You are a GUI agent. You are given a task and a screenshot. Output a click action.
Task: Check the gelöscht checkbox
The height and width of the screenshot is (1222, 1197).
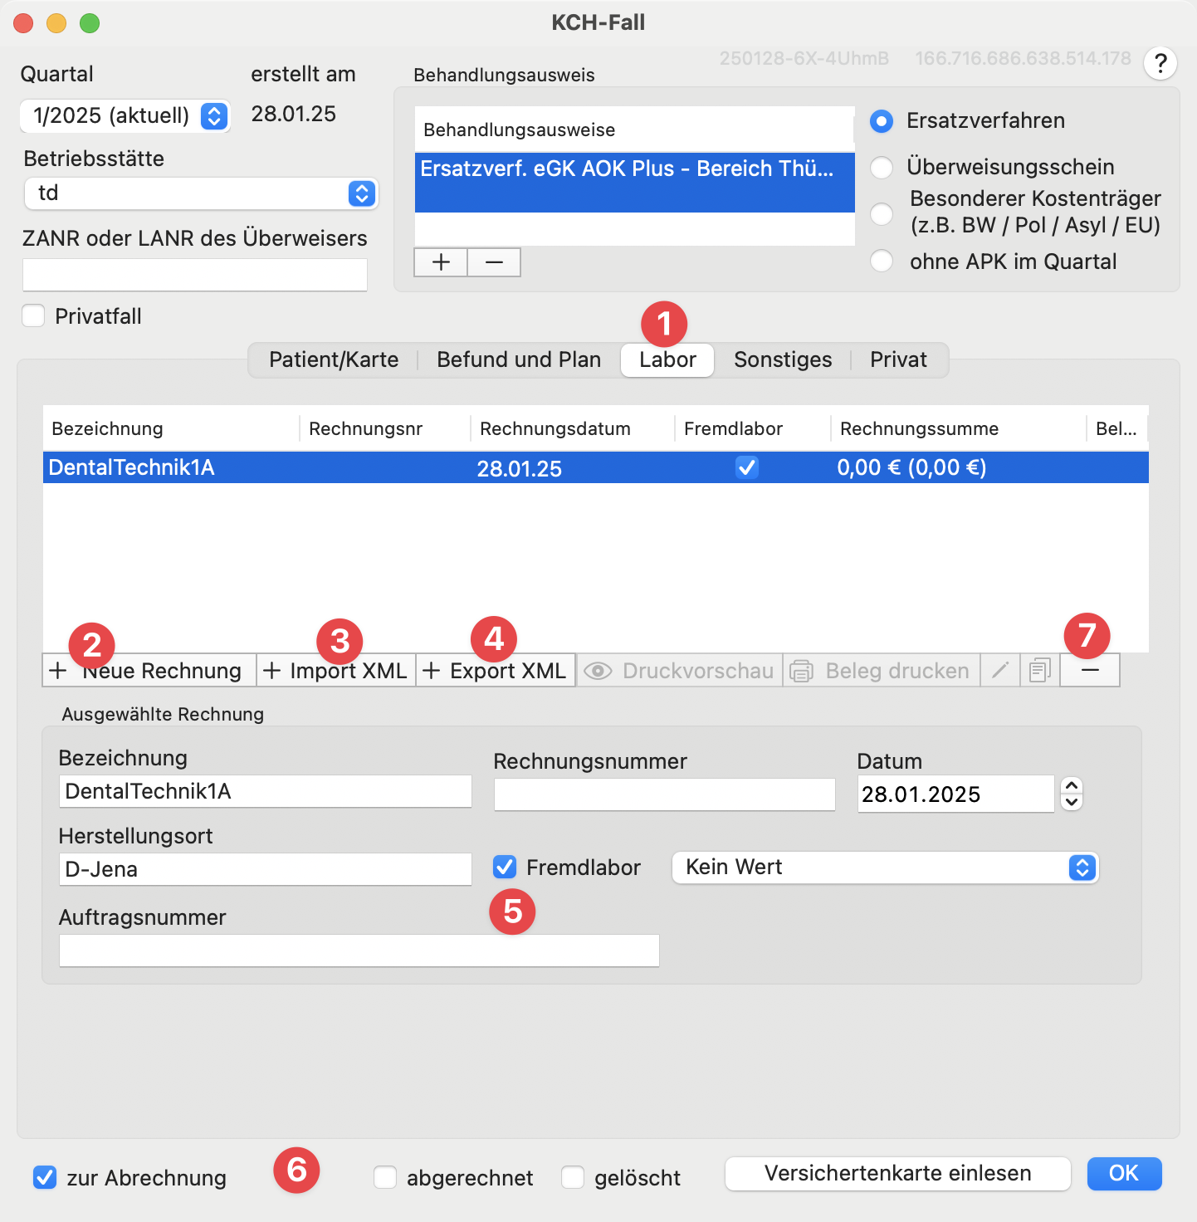tap(573, 1177)
